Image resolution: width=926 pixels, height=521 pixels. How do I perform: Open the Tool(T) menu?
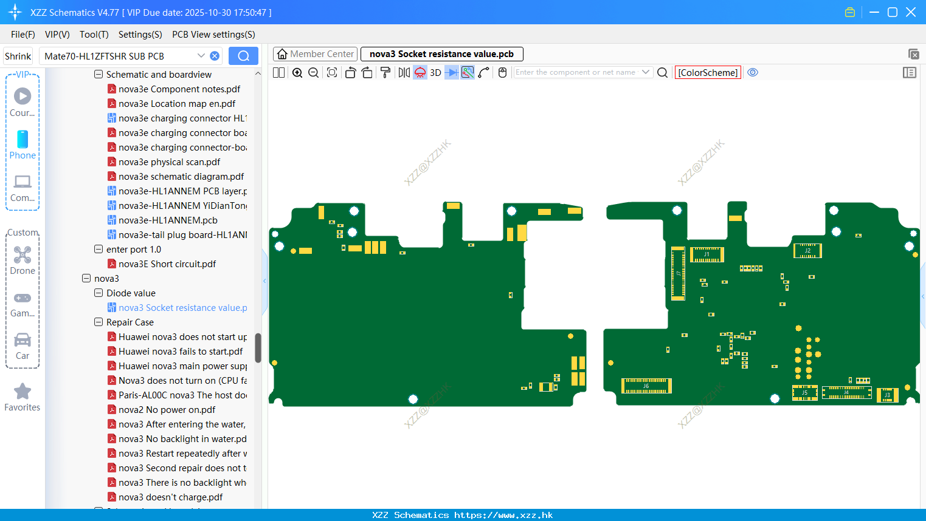pos(94,35)
